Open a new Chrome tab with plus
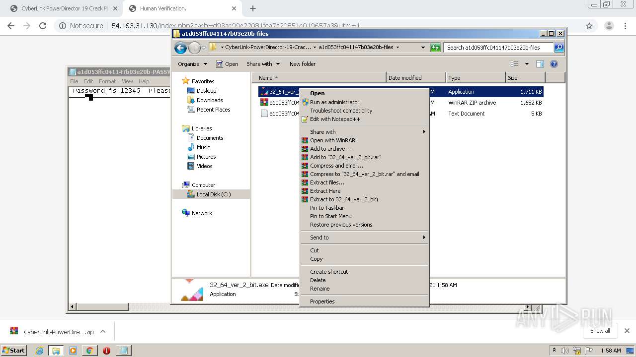The width and height of the screenshot is (636, 357). [x=253, y=8]
